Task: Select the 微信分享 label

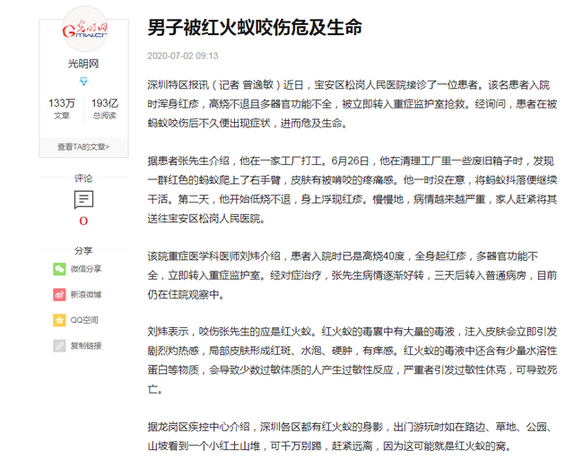Action: [x=86, y=269]
